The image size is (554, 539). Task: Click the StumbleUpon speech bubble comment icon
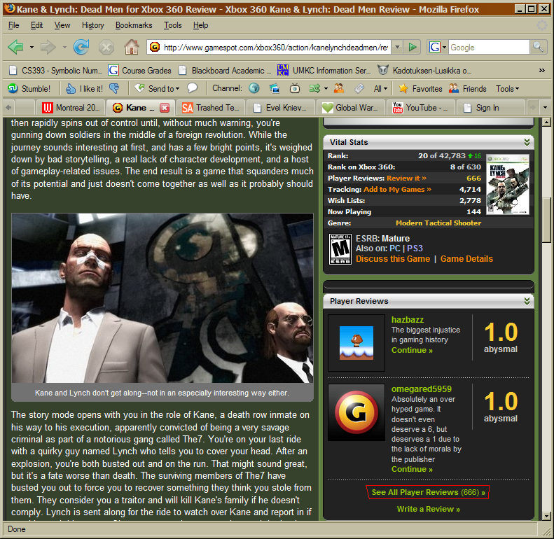192,89
